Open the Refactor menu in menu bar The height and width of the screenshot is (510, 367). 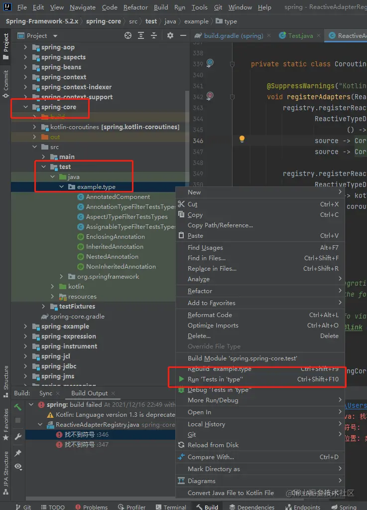pyautogui.click(x=135, y=7)
